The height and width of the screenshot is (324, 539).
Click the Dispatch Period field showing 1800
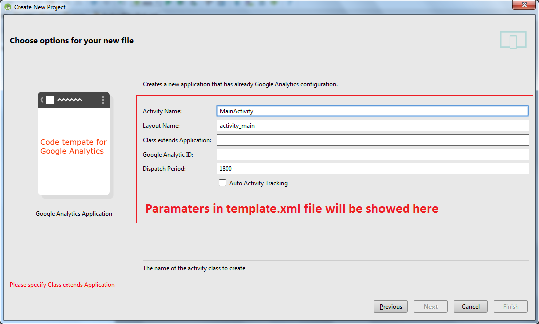point(372,168)
